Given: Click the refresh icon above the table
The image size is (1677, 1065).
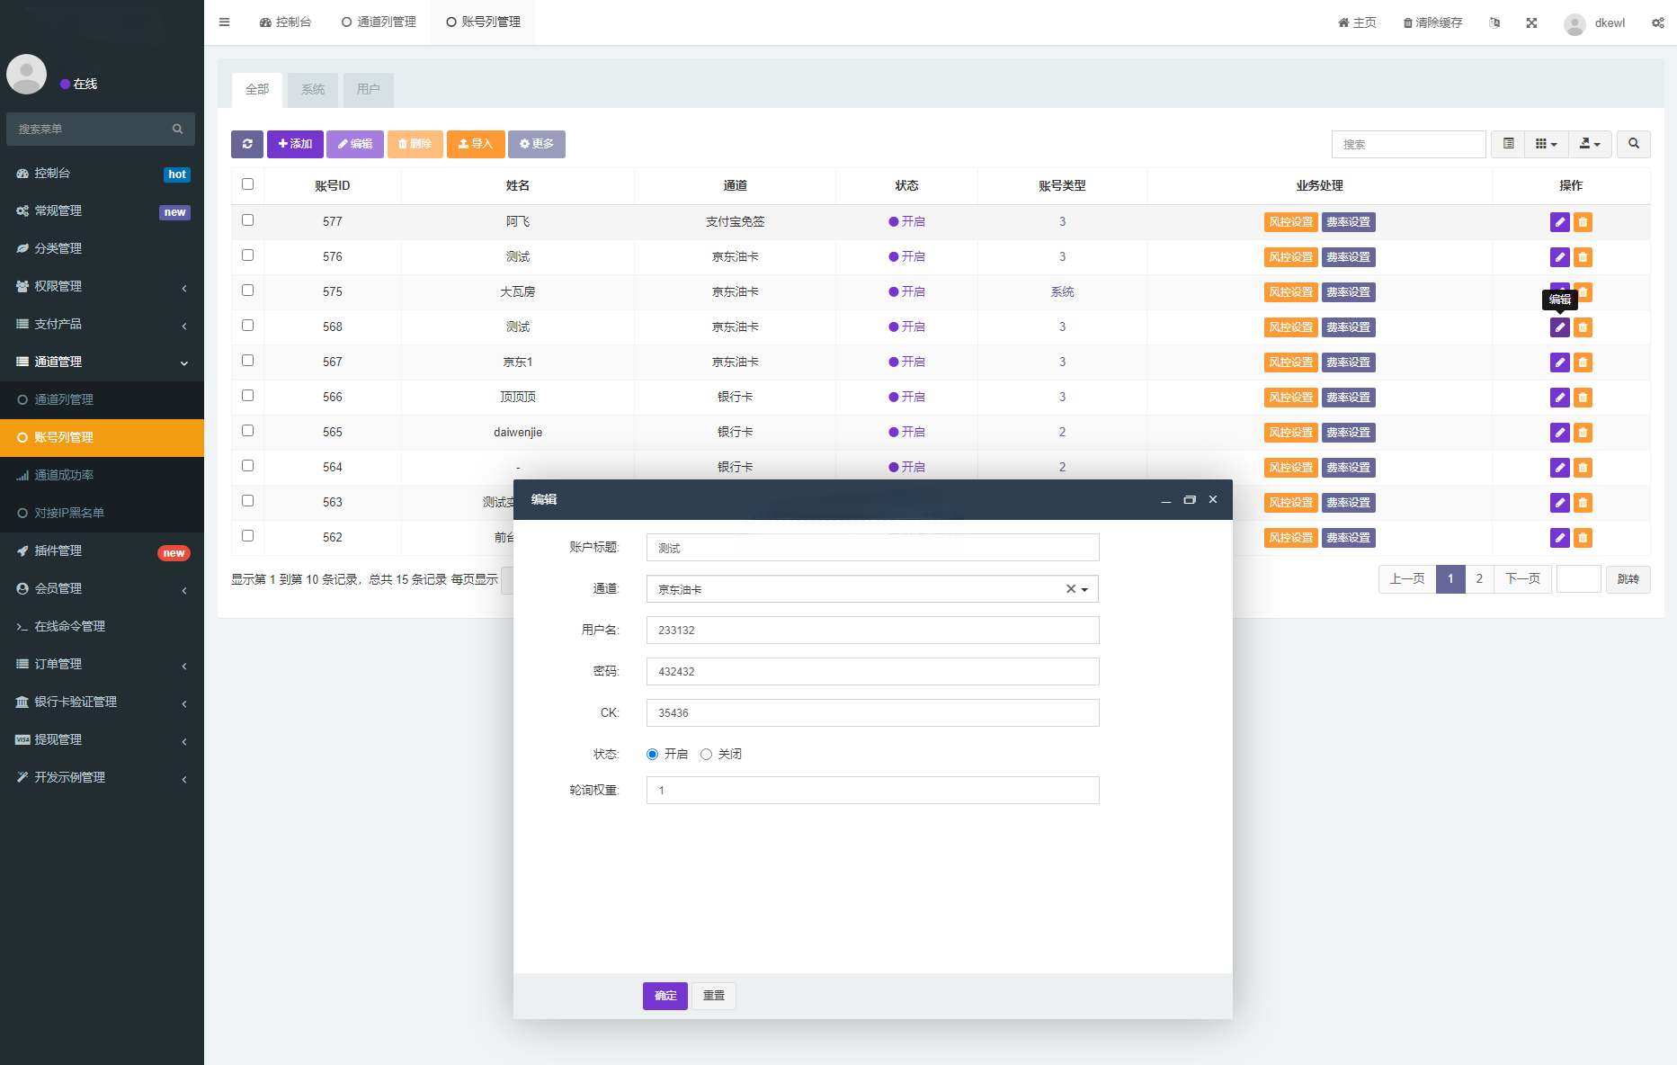Looking at the screenshot, I should point(247,144).
